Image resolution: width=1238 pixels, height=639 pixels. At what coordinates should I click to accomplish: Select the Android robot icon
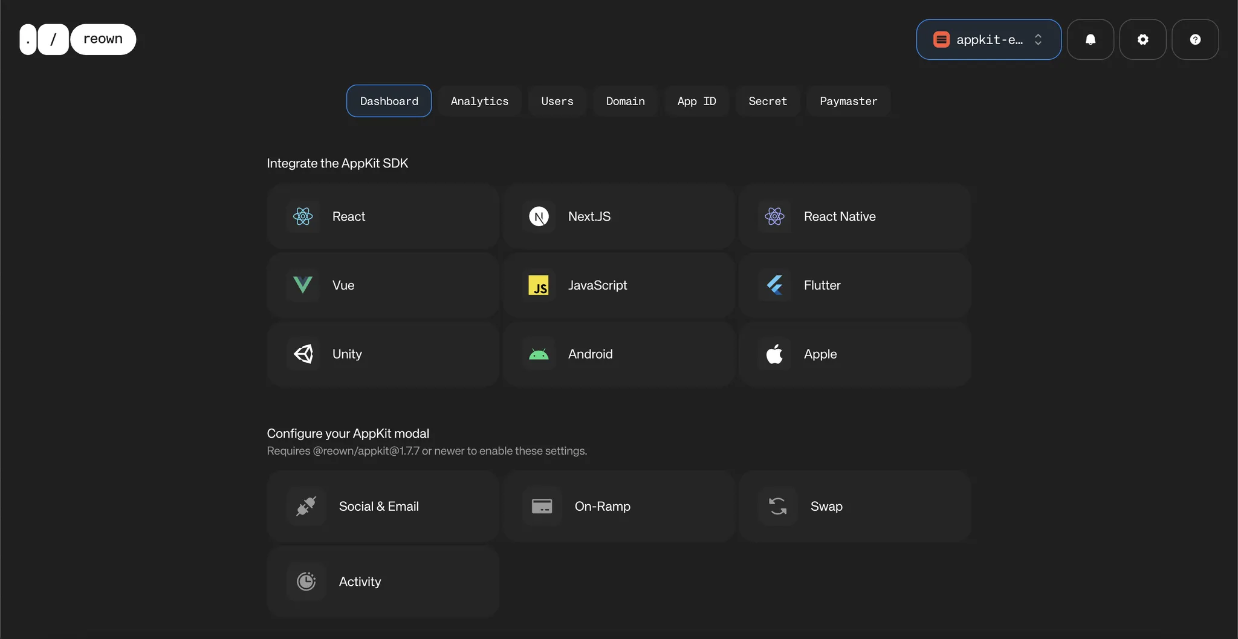click(539, 354)
